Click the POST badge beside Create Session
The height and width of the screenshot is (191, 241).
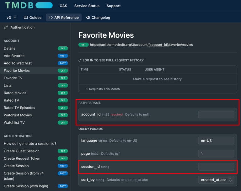coord(63,166)
